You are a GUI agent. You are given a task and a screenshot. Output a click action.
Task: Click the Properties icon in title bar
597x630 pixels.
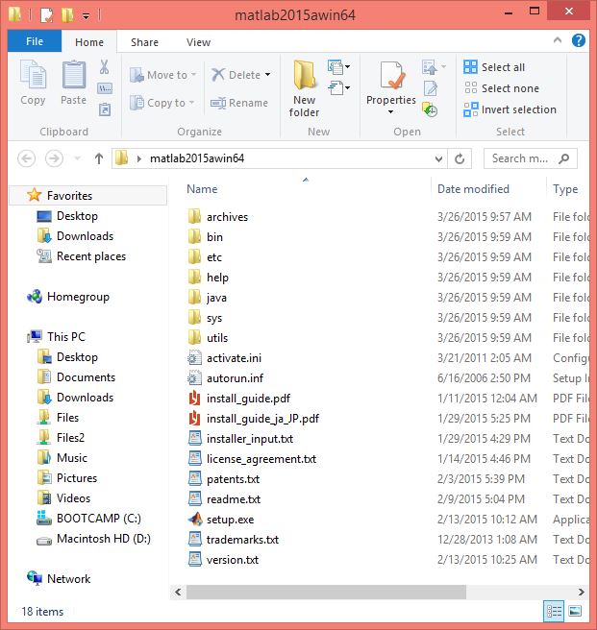(46, 15)
